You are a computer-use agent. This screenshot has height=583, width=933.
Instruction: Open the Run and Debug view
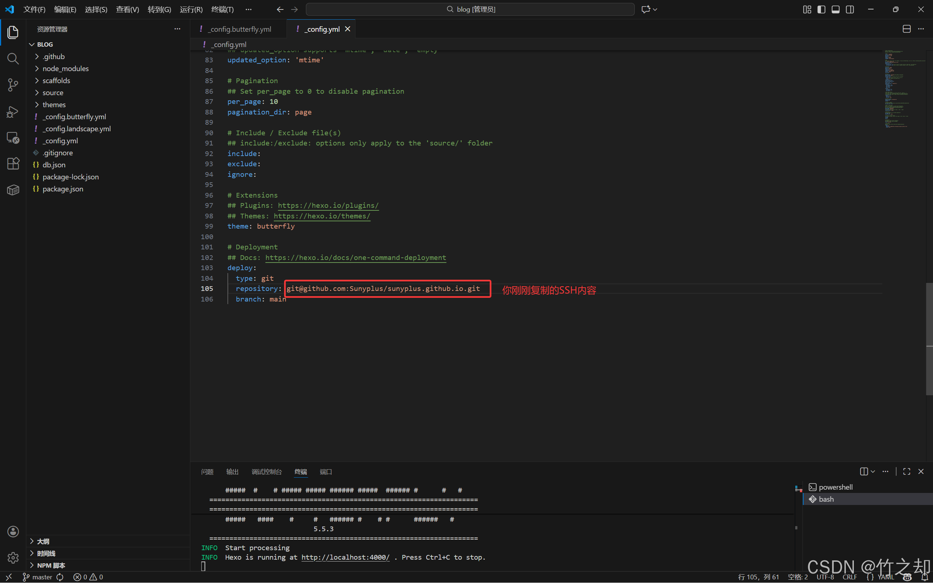coord(13,112)
